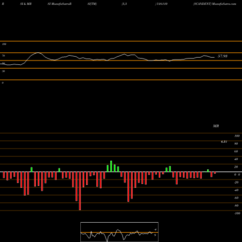The width and height of the screenshot is (242, 242).
Task: Select the 516110 stock code text
Action: [x=162, y=4]
